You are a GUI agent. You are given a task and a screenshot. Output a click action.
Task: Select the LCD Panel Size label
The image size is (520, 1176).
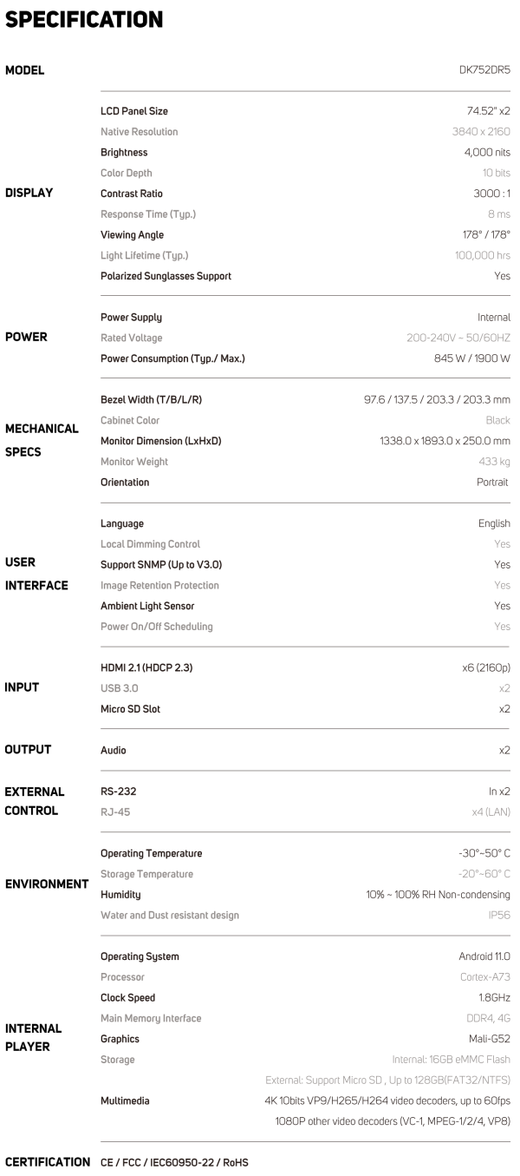point(134,111)
